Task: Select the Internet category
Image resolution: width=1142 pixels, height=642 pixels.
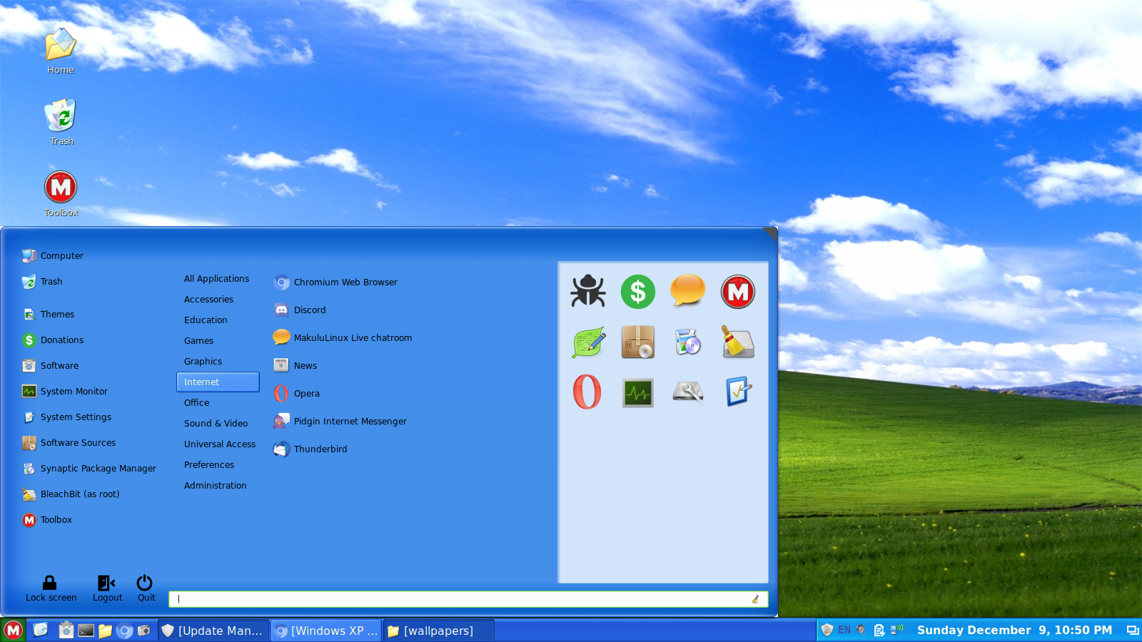Action: pyautogui.click(x=218, y=382)
